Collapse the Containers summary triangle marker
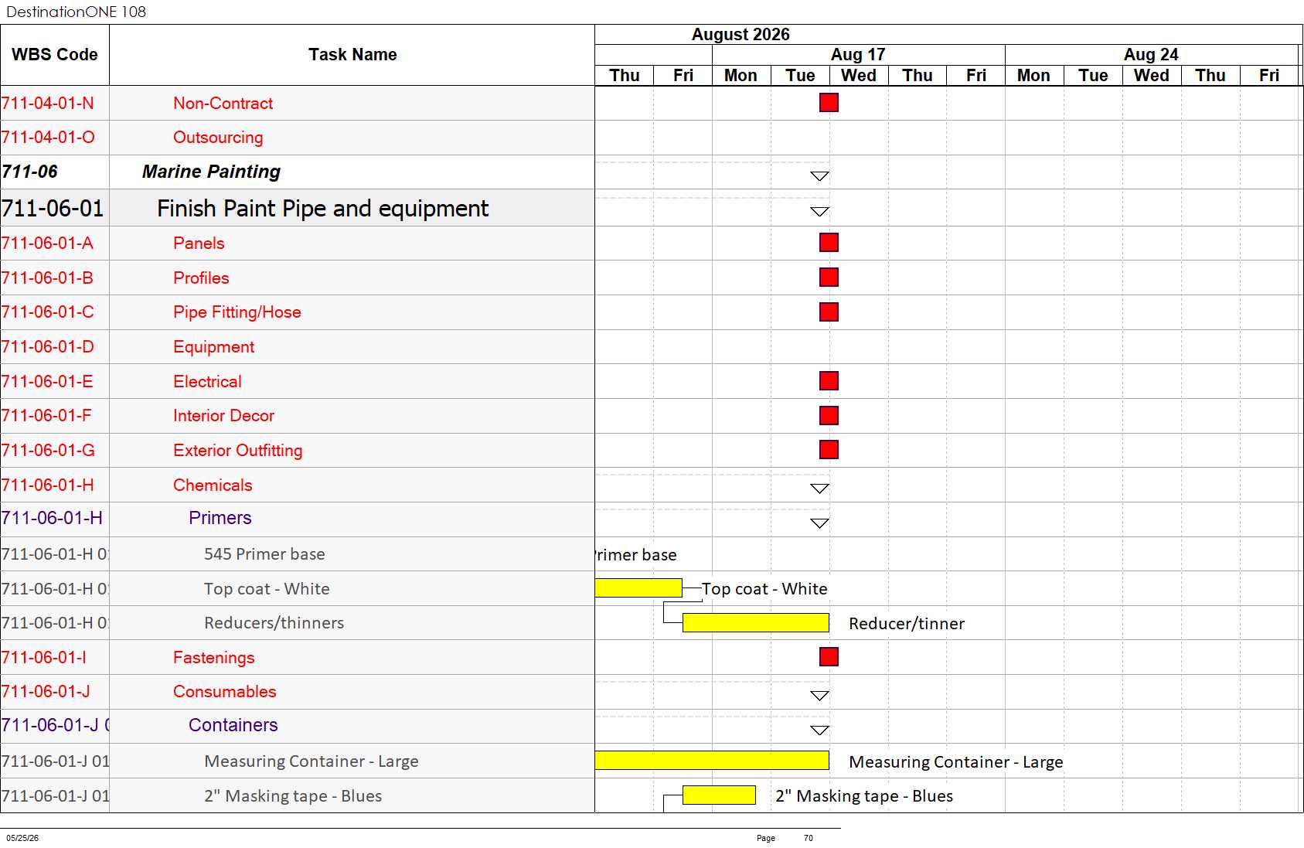Image resolution: width=1304 pixels, height=848 pixels. point(819,731)
